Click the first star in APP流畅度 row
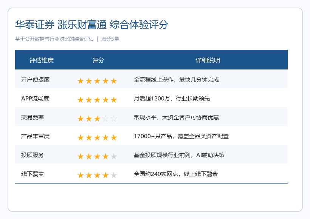This screenshot has height=219, width=310. [81, 100]
